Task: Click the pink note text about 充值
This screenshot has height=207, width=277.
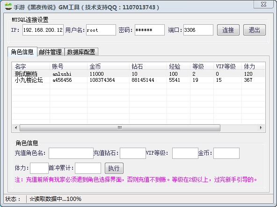Action: [x=136, y=179]
